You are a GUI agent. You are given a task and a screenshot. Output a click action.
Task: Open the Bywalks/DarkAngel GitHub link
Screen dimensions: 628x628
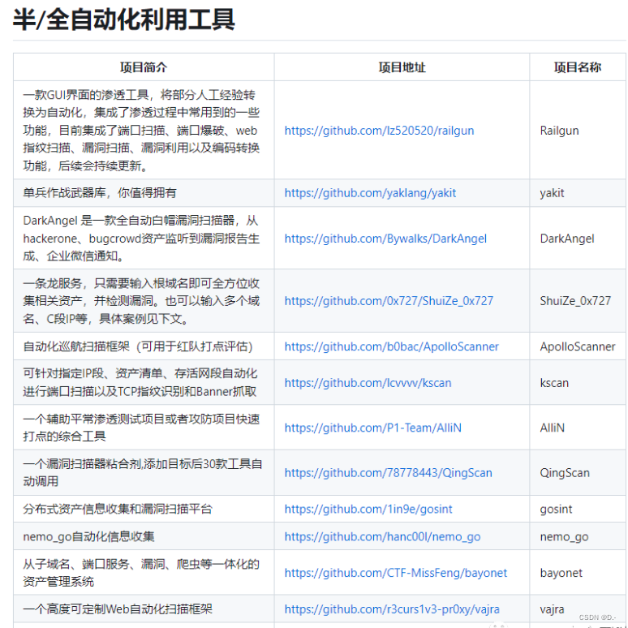click(x=385, y=239)
